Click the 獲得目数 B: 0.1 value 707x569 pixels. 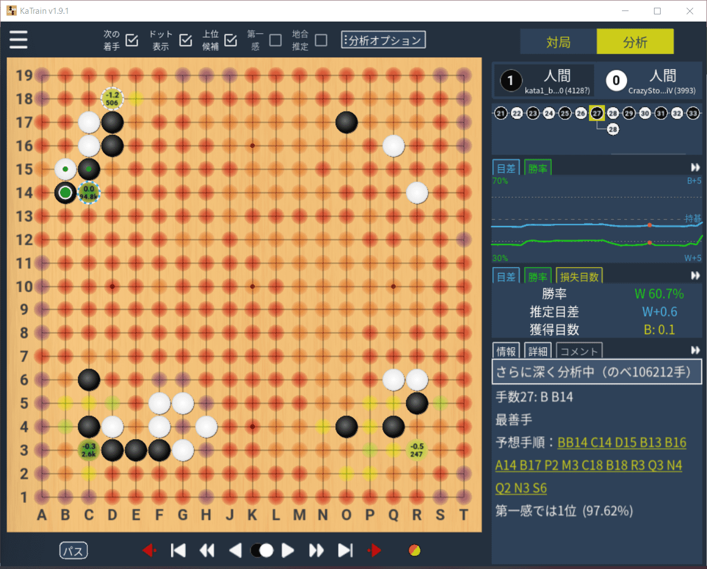[659, 330]
